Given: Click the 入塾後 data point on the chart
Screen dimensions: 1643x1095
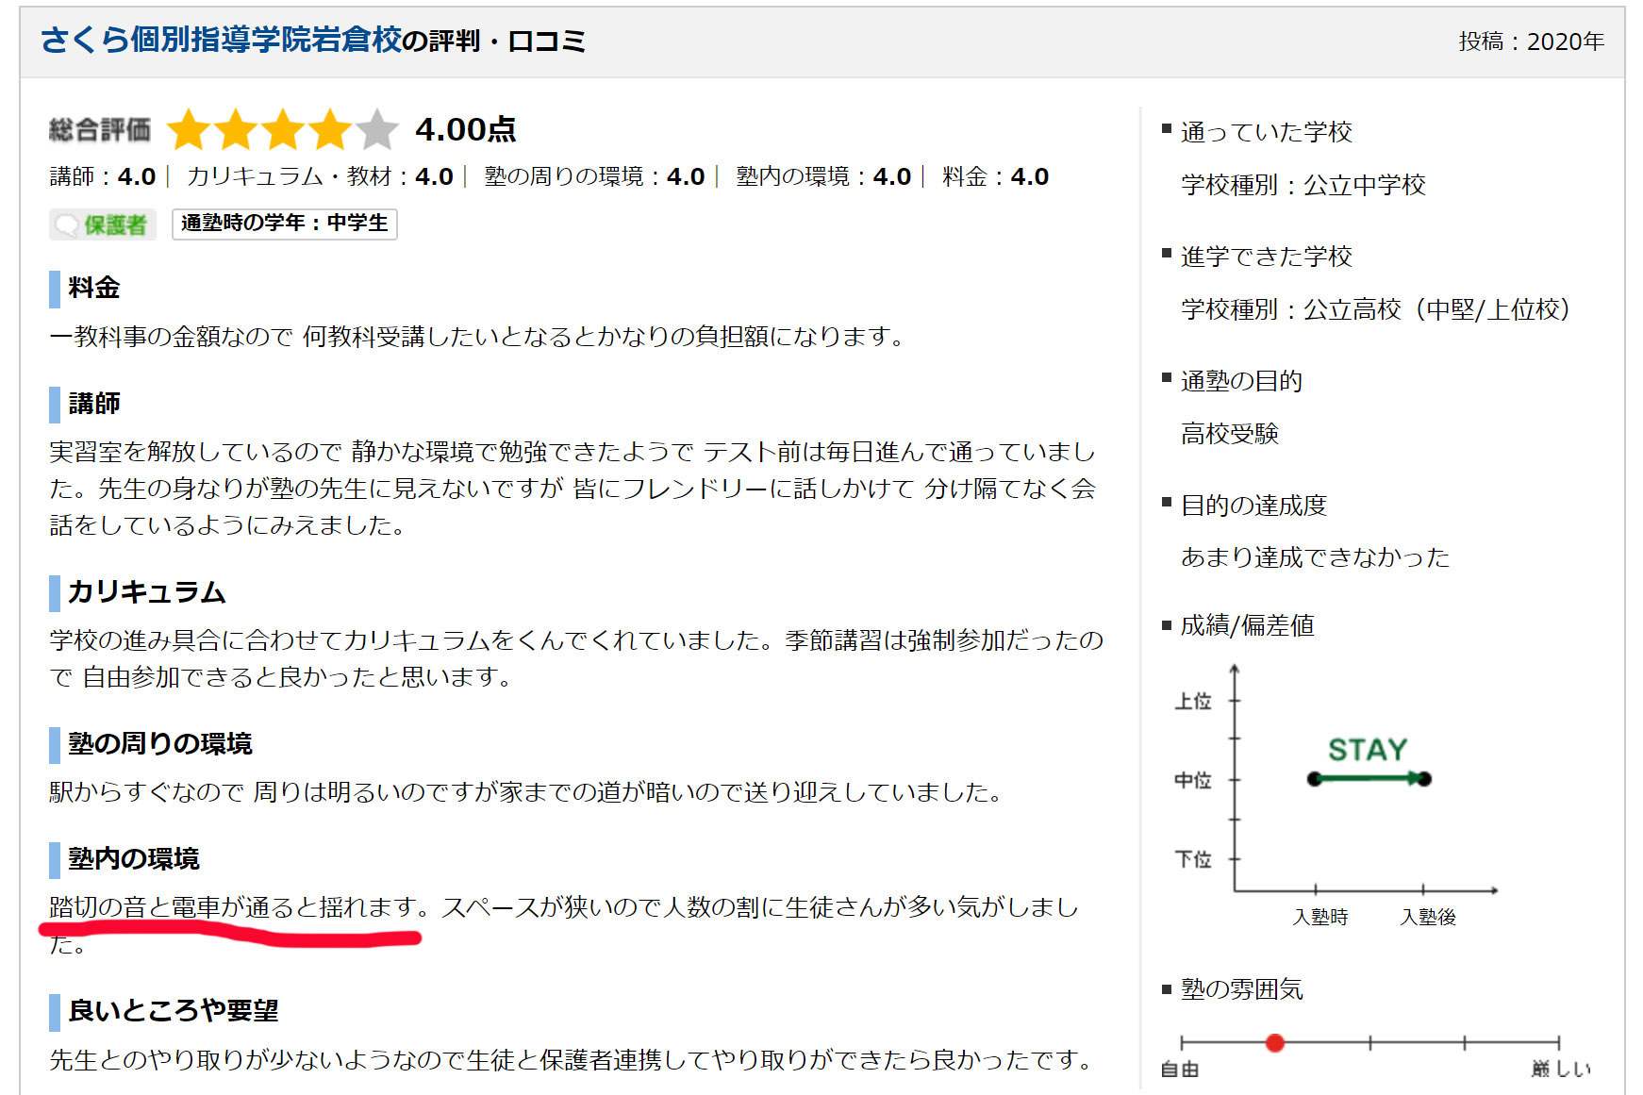Looking at the screenshot, I should click(1424, 779).
